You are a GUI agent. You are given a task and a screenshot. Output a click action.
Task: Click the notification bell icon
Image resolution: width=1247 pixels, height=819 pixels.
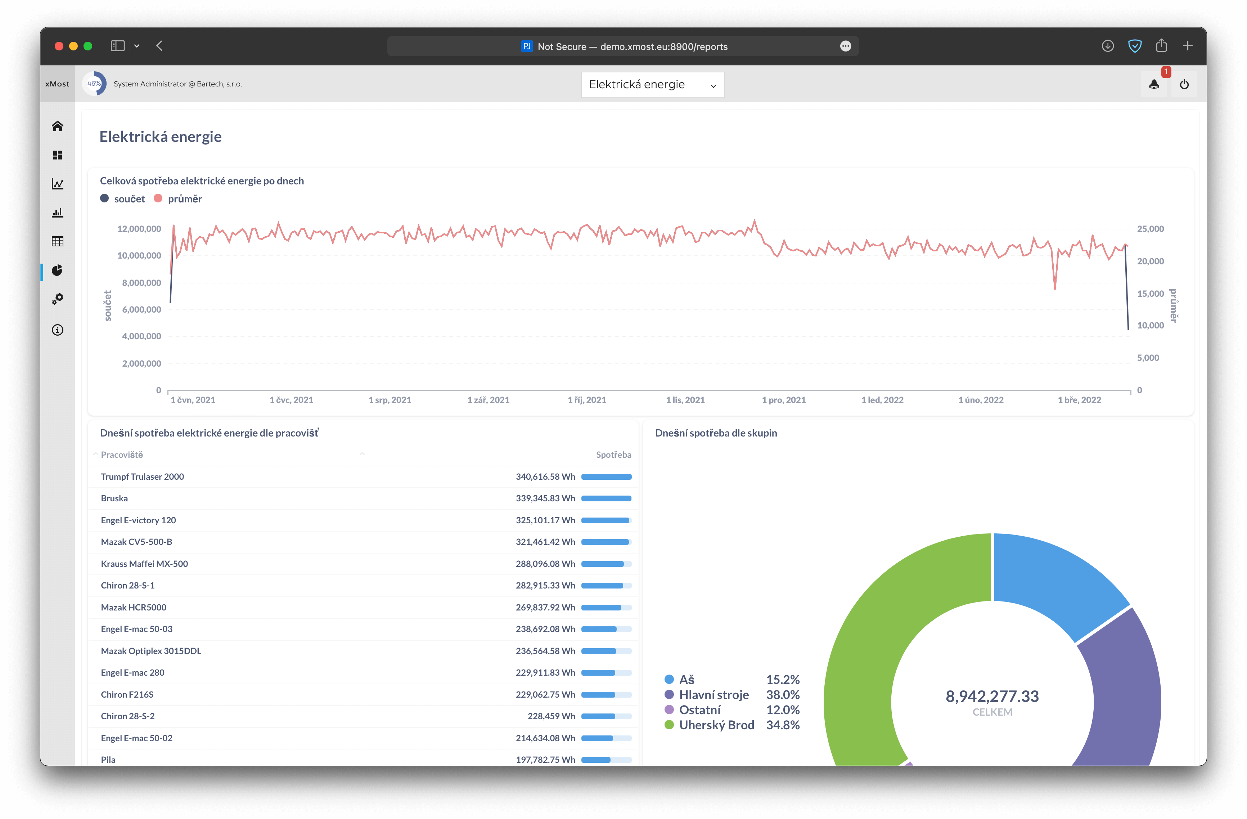tap(1154, 84)
